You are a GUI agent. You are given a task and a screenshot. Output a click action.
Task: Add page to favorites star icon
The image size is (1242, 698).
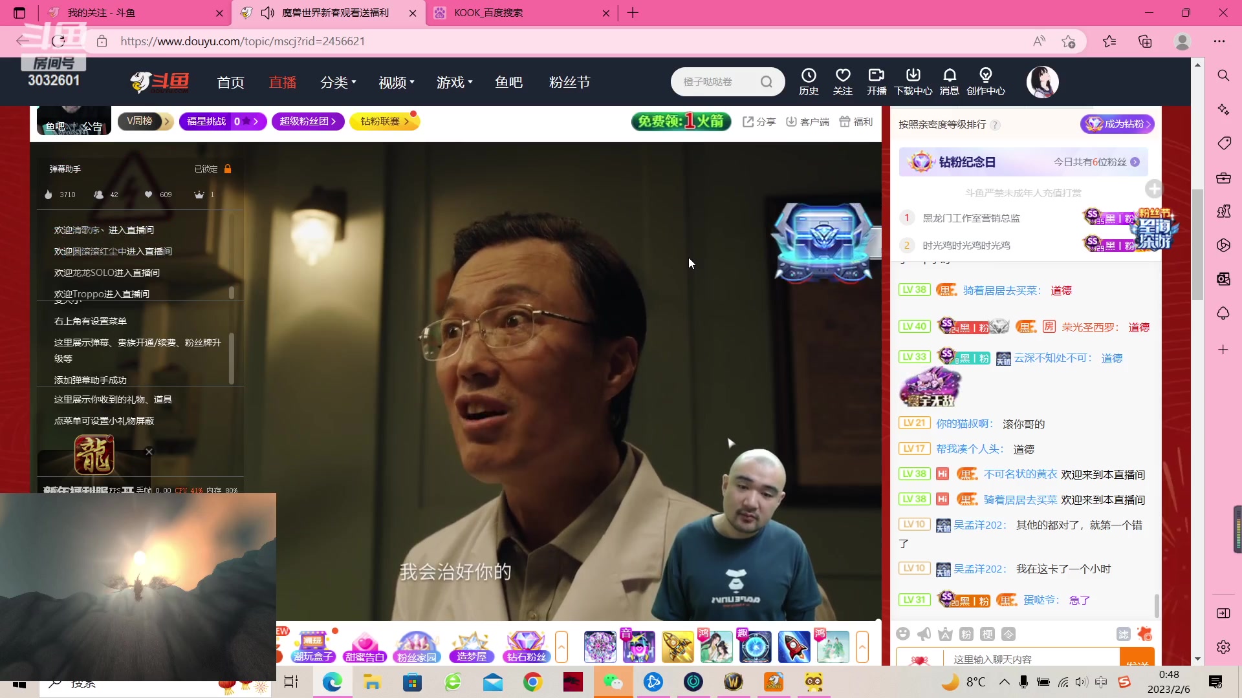(1069, 41)
